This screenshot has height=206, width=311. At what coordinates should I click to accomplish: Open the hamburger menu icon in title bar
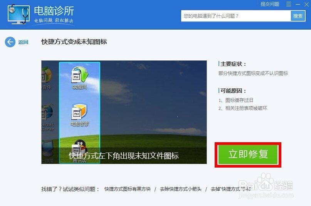[289, 4]
